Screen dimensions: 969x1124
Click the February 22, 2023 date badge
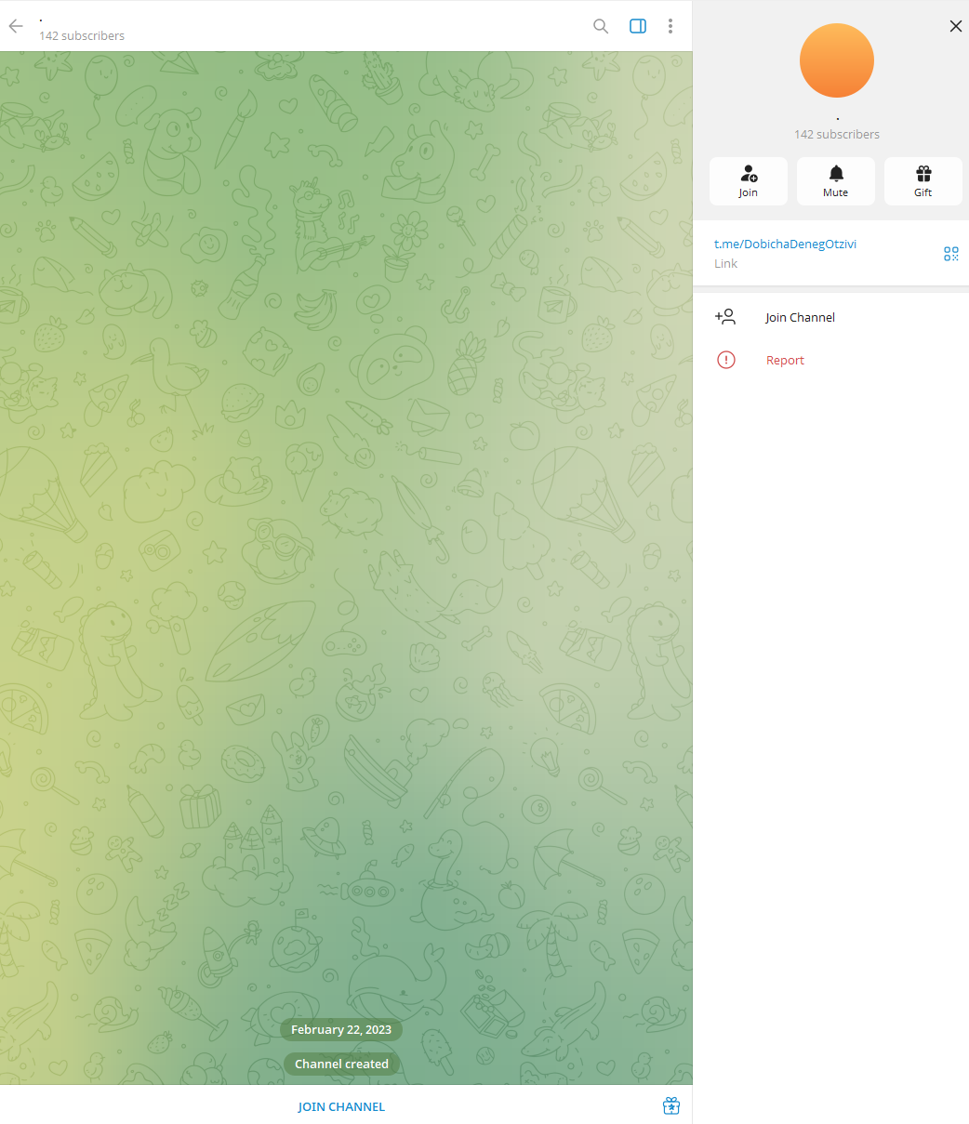point(341,1029)
